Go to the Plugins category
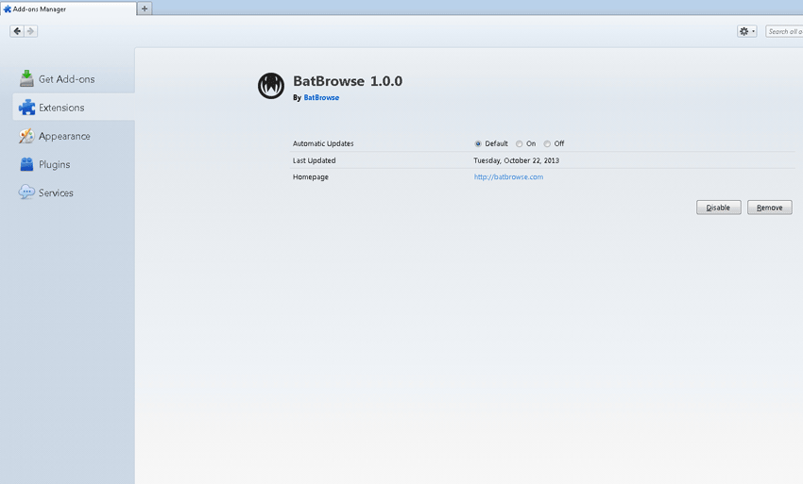This screenshot has width=803, height=484. tap(54, 164)
